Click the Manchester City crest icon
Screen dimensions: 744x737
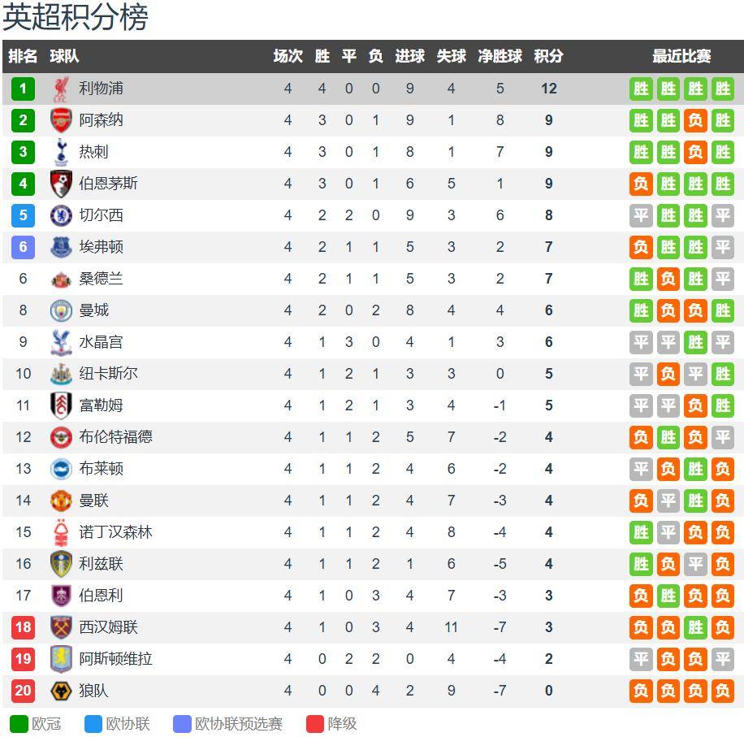coord(62,310)
